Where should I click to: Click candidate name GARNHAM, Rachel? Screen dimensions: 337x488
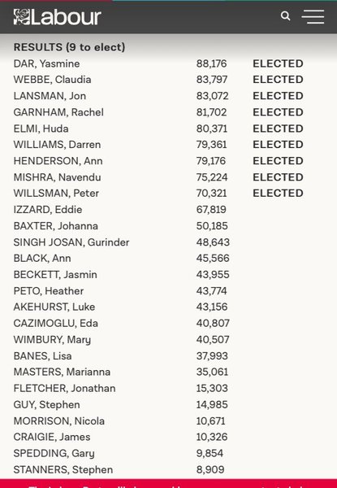tap(58, 112)
